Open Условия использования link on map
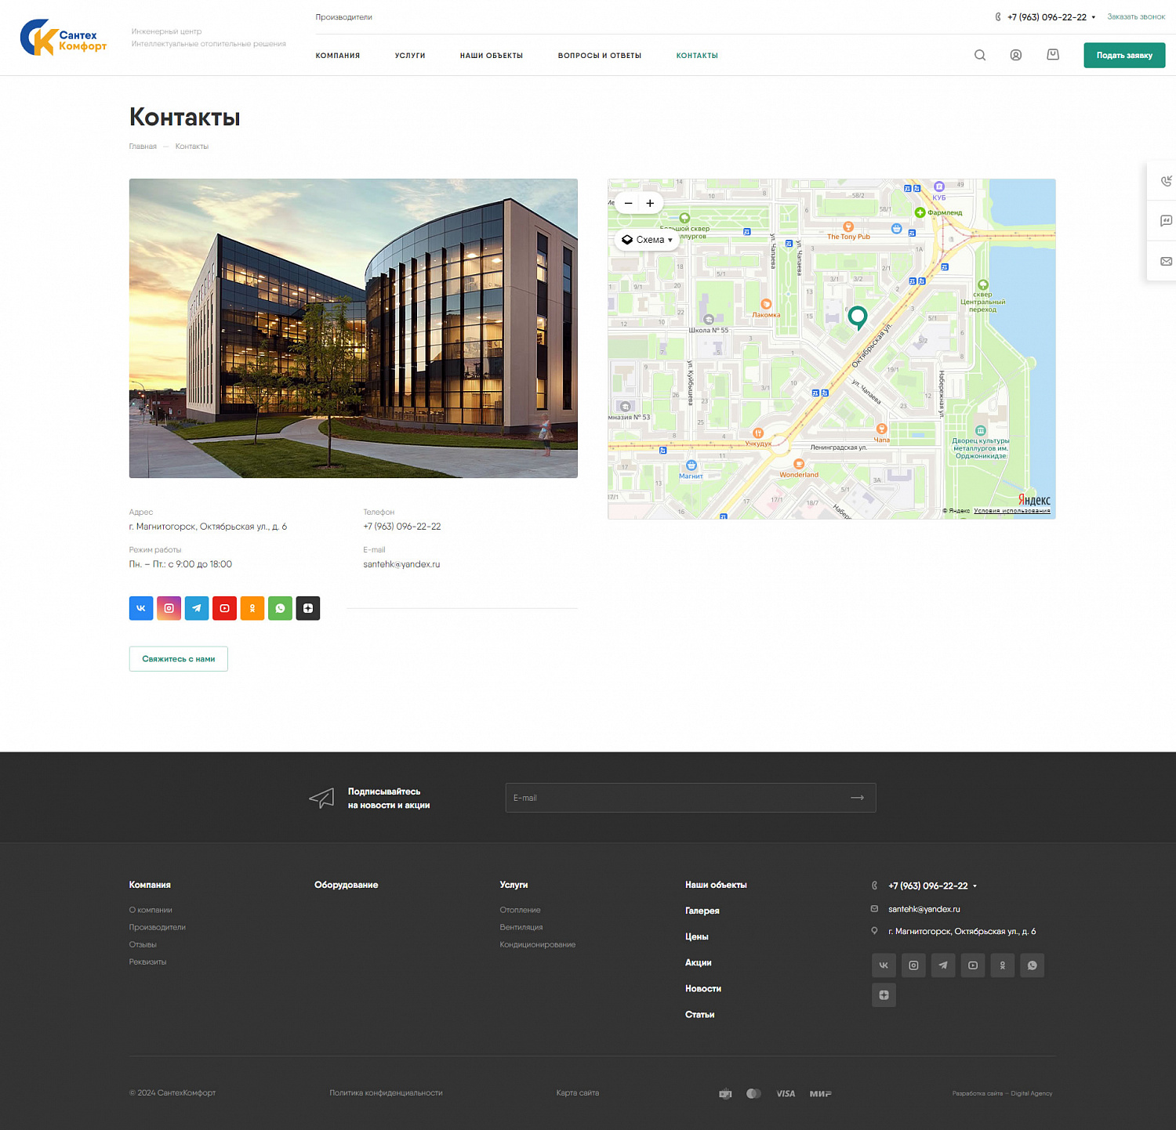The height and width of the screenshot is (1130, 1176). pos(1012,511)
